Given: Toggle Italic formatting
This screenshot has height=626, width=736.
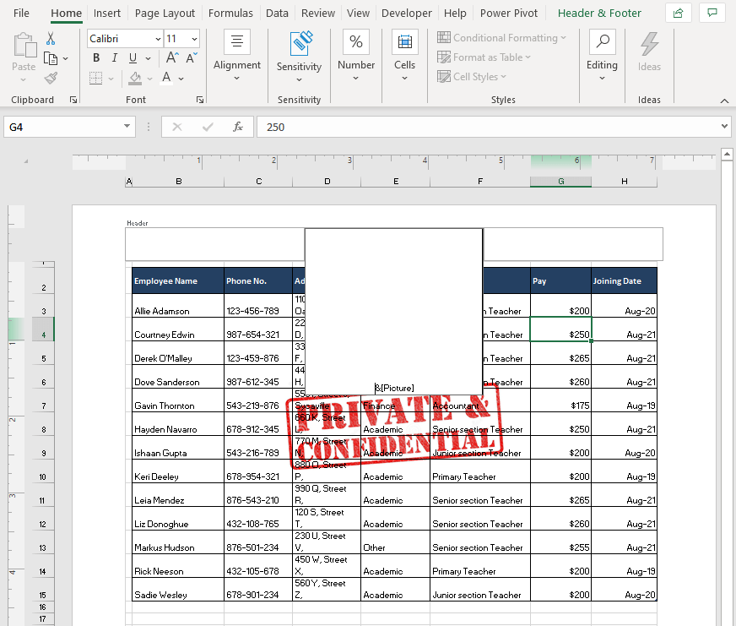Looking at the screenshot, I should pyautogui.click(x=114, y=57).
